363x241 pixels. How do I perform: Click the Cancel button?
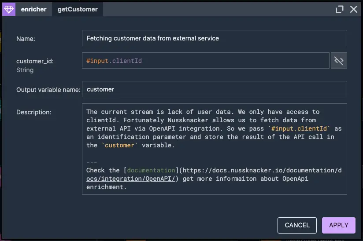pos(297,225)
